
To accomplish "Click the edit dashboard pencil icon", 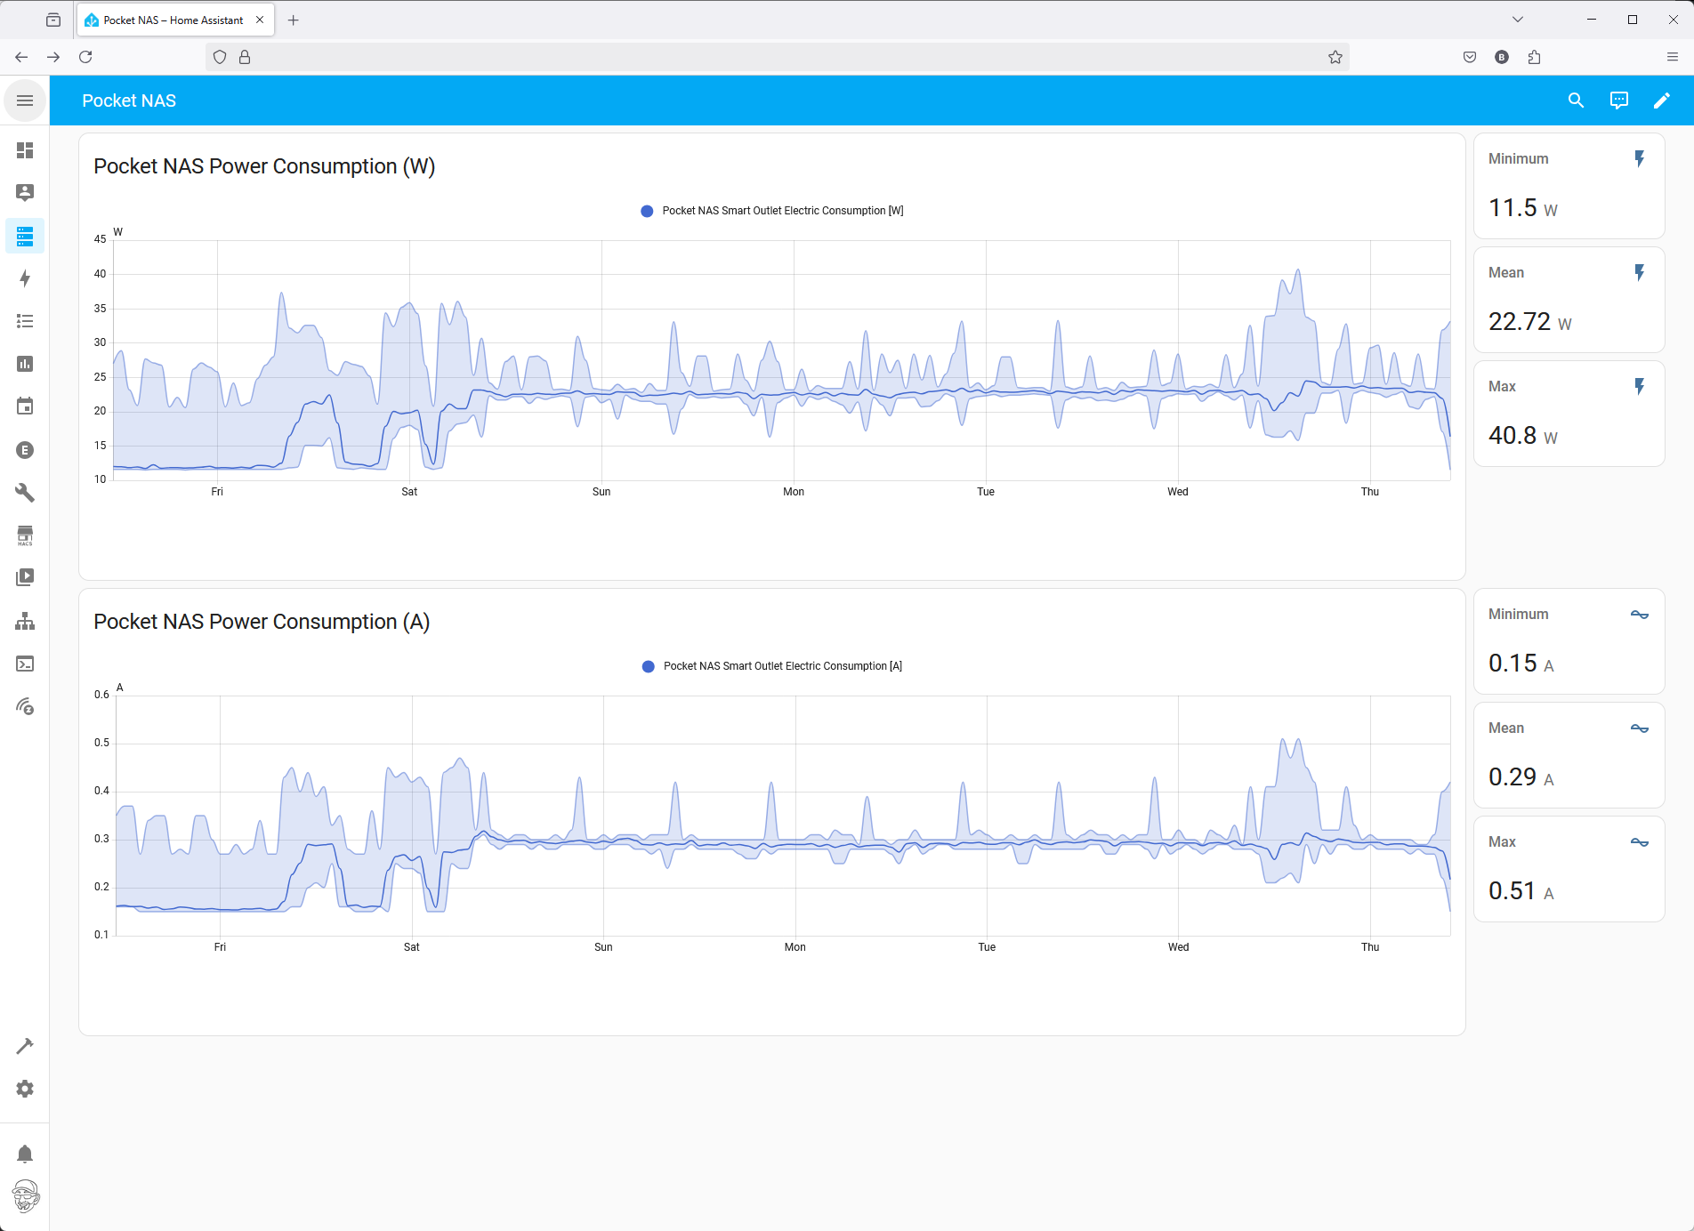I will click(1662, 101).
